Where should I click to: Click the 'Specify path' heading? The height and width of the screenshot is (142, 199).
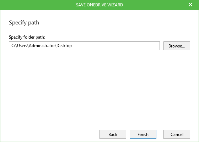[x=24, y=23]
